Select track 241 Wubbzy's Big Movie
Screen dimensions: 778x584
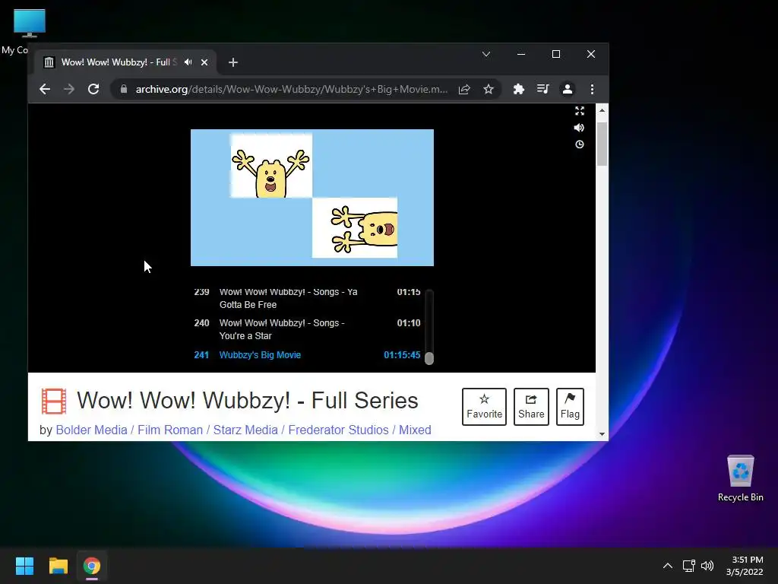point(307,355)
